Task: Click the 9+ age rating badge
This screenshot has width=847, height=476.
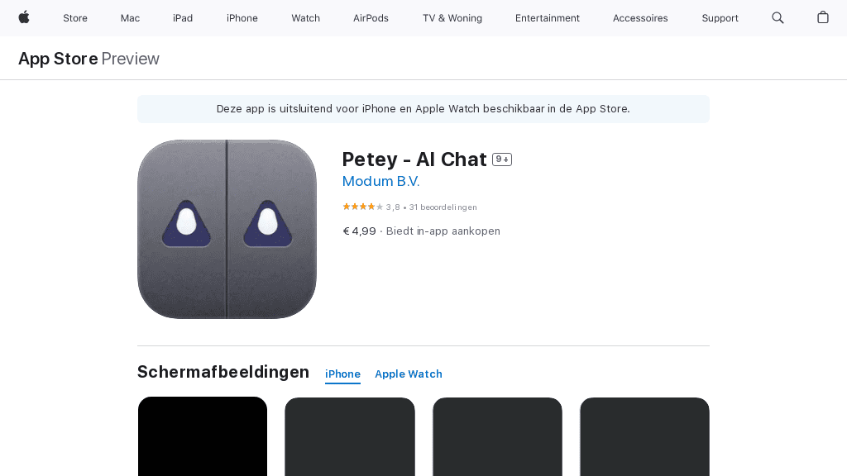Action: [501, 159]
